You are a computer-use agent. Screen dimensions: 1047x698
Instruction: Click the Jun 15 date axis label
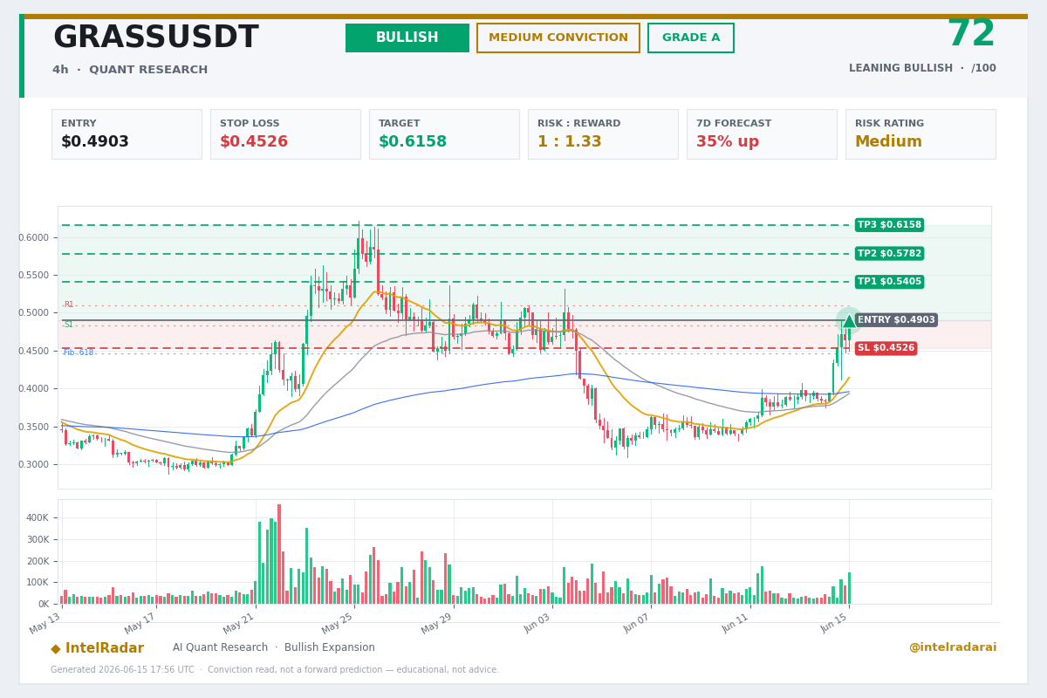coord(832,624)
